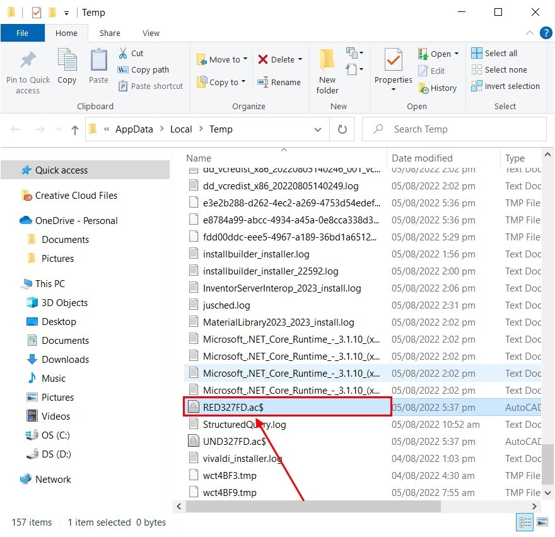Click Select all in ribbon
This screenshot has width=555, height=537.
pos(494,54)
